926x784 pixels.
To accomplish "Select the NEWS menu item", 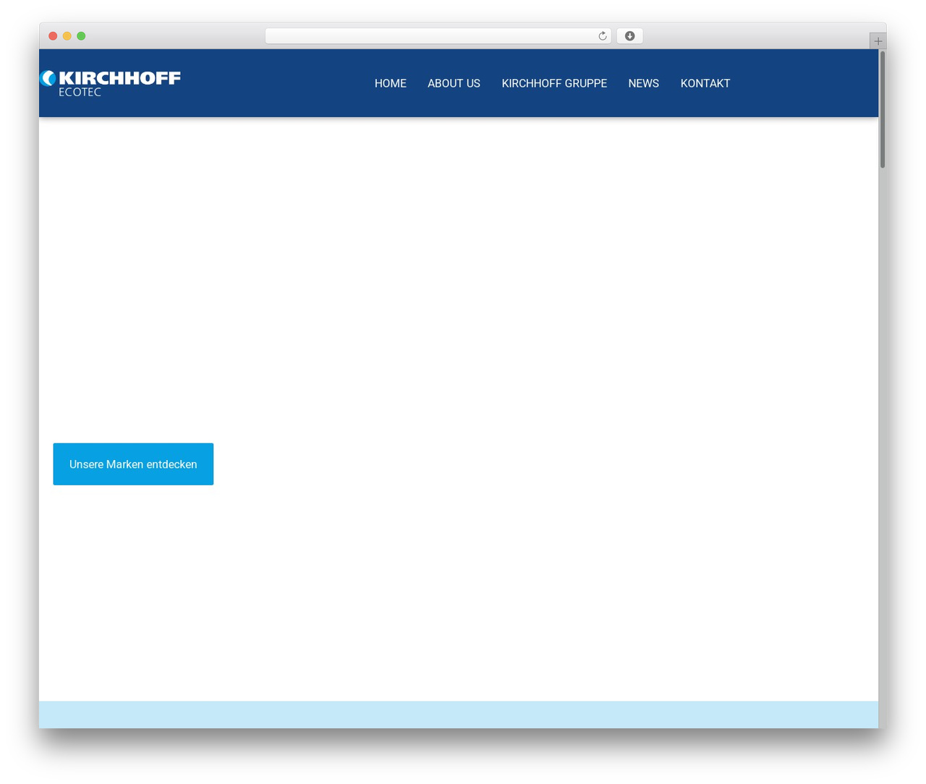I will coord(643,83).
